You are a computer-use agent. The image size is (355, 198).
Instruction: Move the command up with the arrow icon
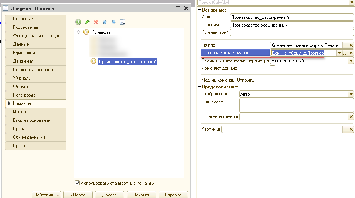tap(105, 22)
